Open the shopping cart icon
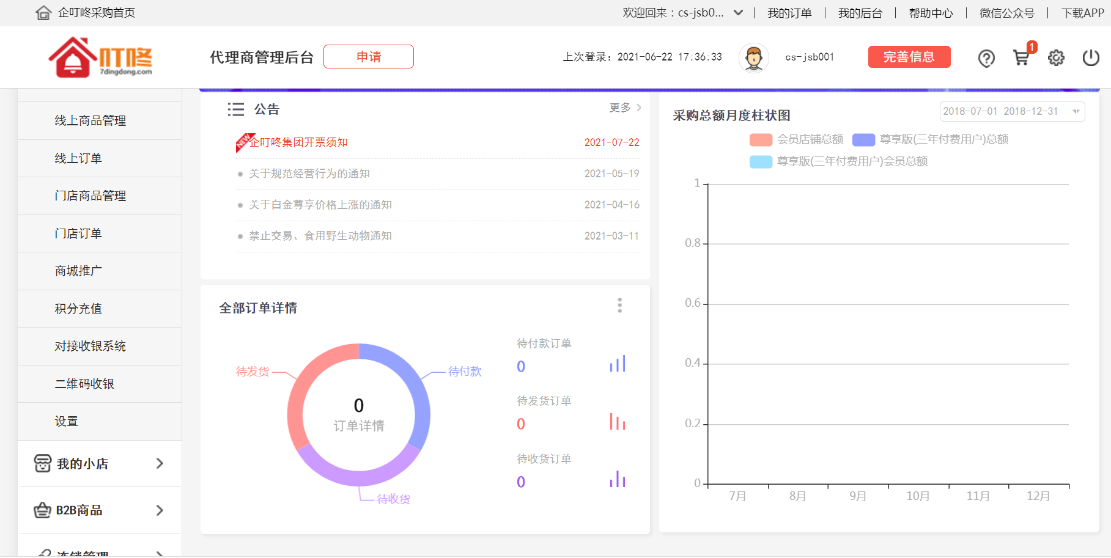Viewport: 1111px width, 558px height. coord(1021,58)
